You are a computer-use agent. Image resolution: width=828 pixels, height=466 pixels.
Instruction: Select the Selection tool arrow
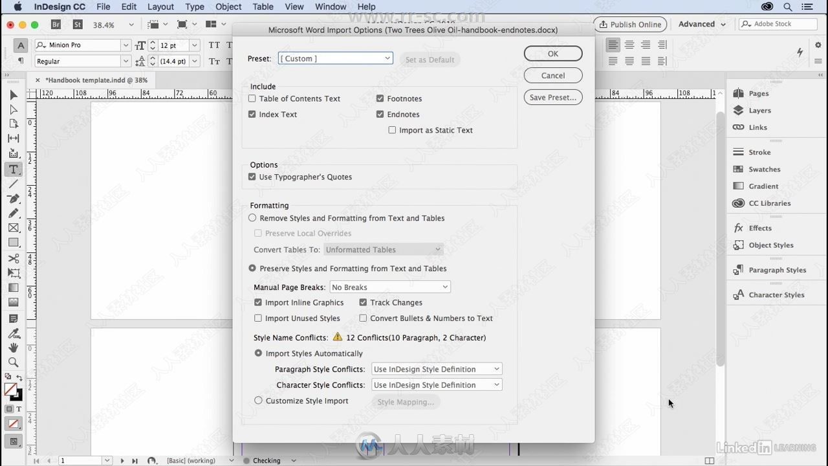click(13, 95)
